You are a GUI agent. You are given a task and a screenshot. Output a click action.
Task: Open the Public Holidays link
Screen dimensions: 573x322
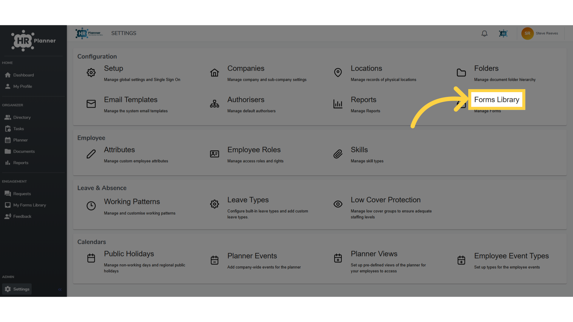129,254
